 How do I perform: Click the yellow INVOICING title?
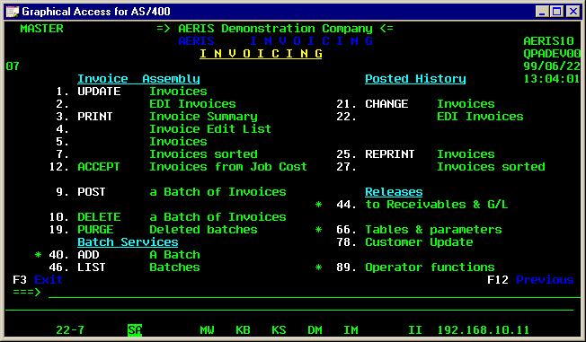point(261,54)
